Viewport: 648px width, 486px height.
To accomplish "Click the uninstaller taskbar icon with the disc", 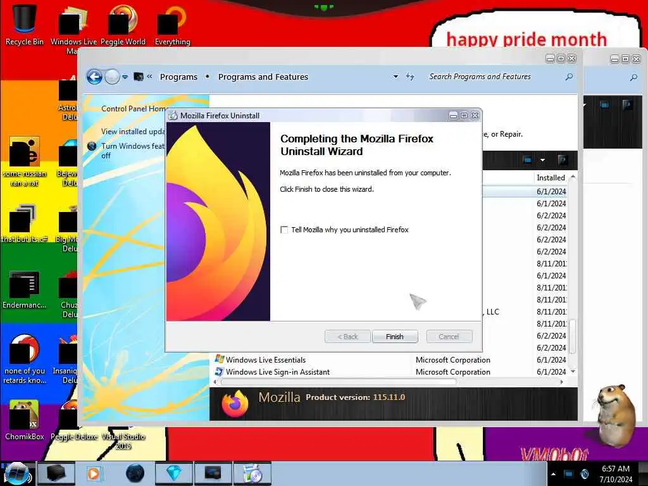I will (x=252, y=473).
